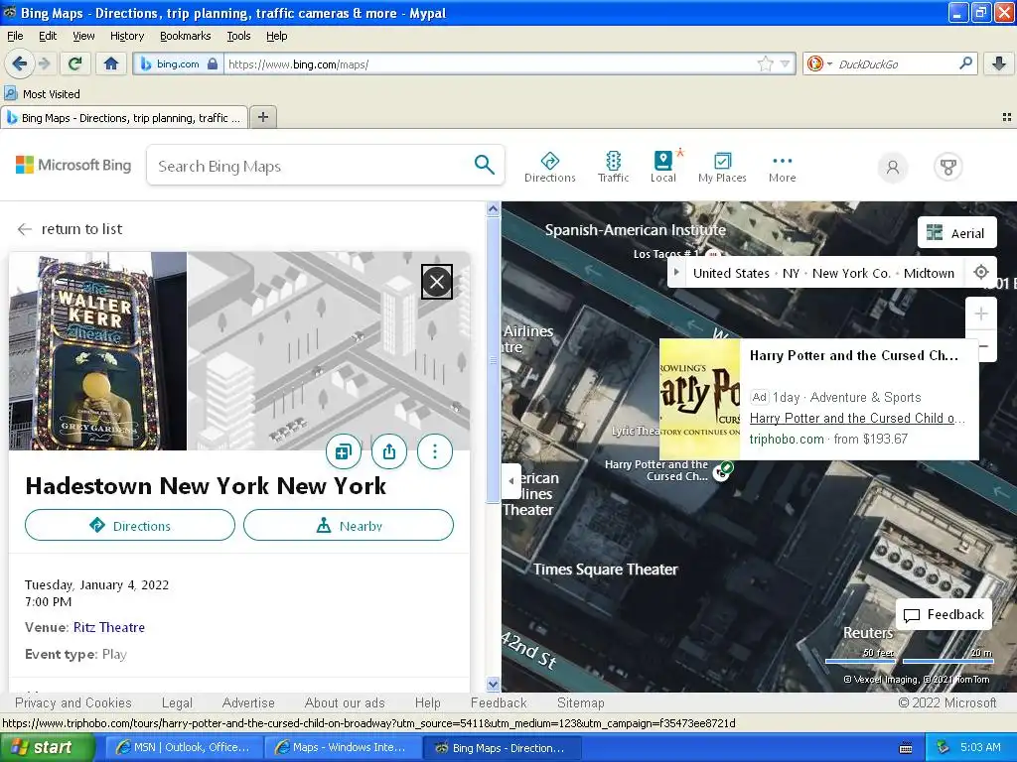Open the three-dot options on listing
This screenshot has height=762, width=1017.
tap(435, 451)
